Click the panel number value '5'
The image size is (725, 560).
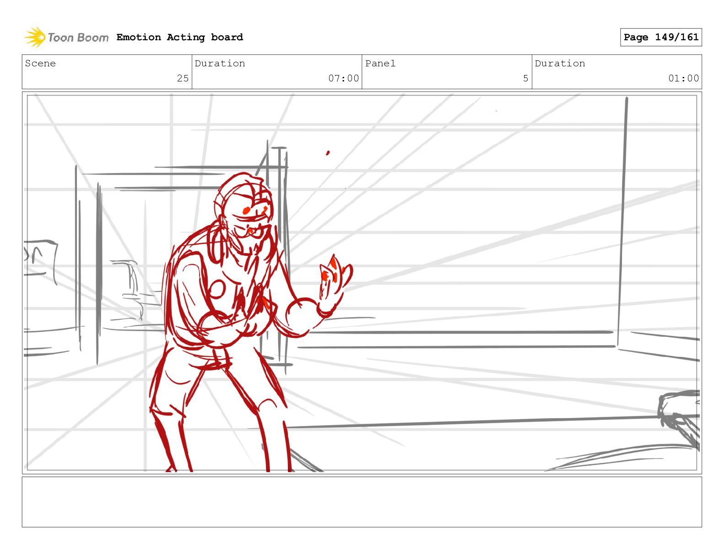(525, 78)
